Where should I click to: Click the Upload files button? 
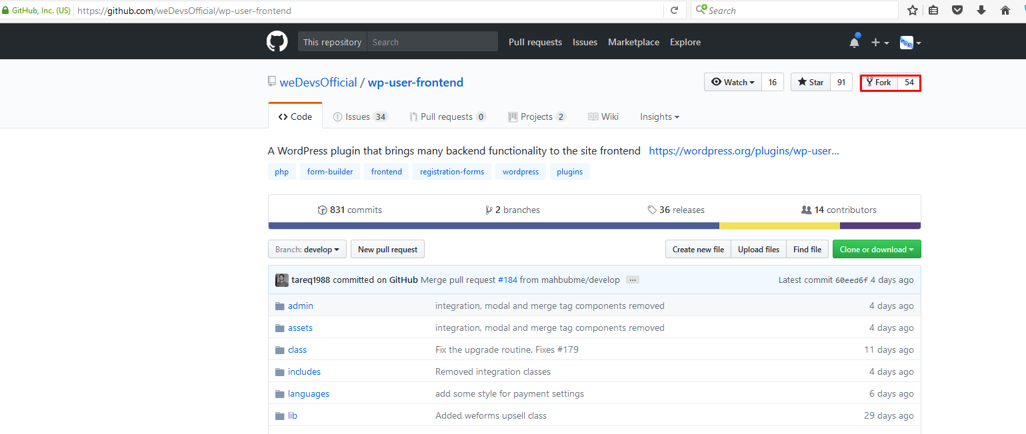click(x=759, y=250)
